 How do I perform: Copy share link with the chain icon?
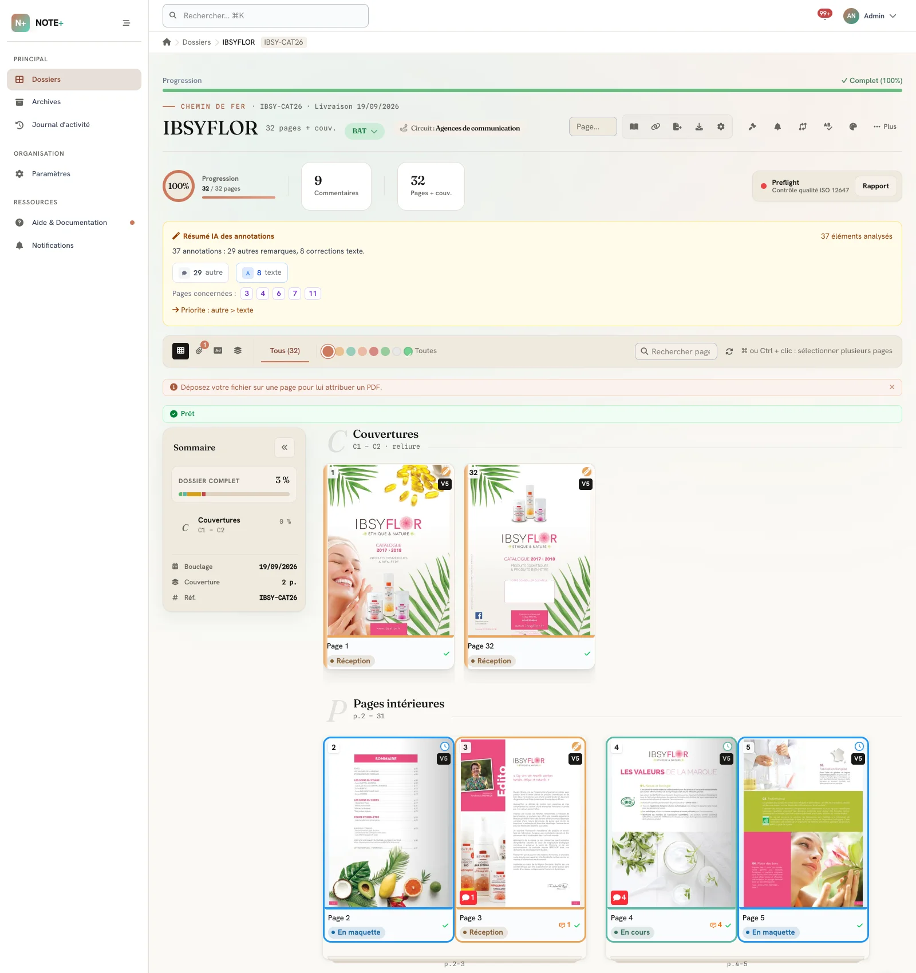(656, 126)
